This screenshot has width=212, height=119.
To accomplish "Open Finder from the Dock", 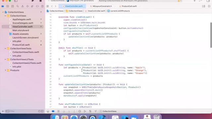I will pos(55,117).
